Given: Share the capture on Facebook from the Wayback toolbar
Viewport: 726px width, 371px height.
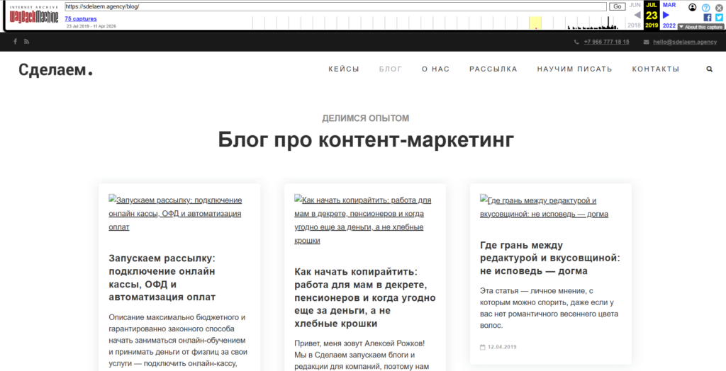Looking at the screenshot, I should pyautogui.click(x=707, y=18).
